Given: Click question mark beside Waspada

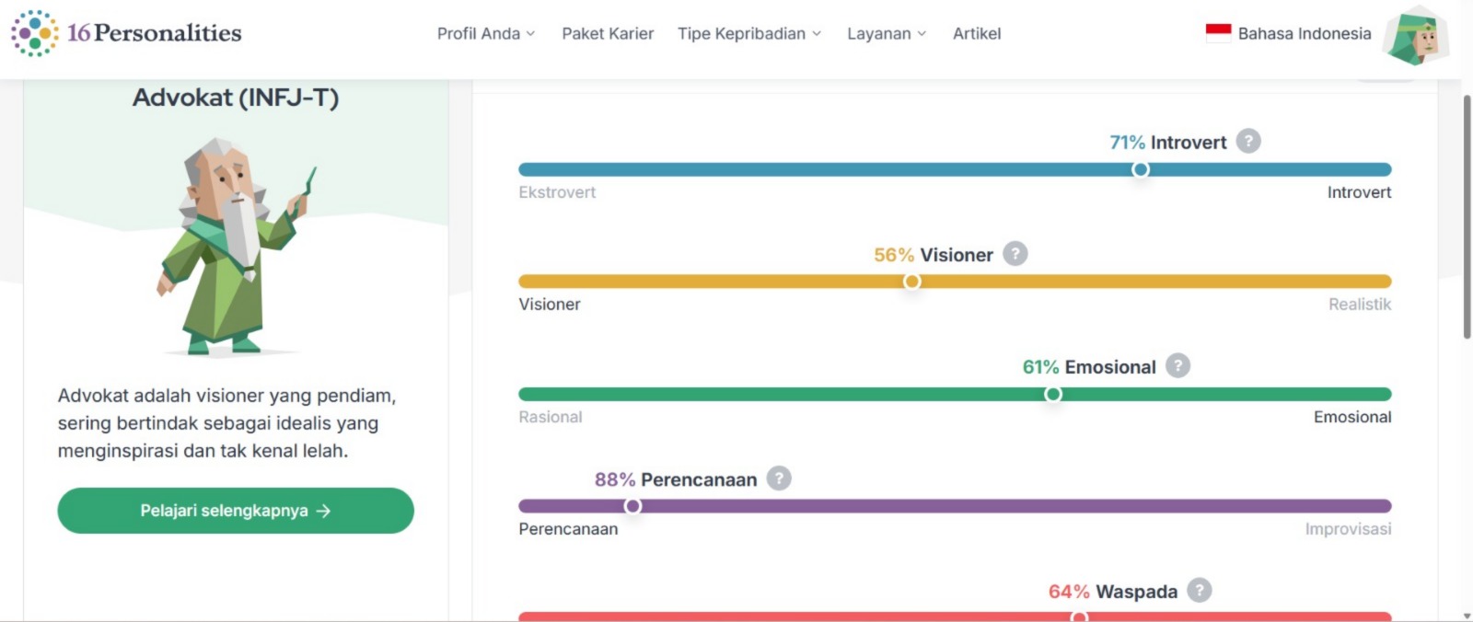Looking at the screenshot, I should coord(1199,591).
